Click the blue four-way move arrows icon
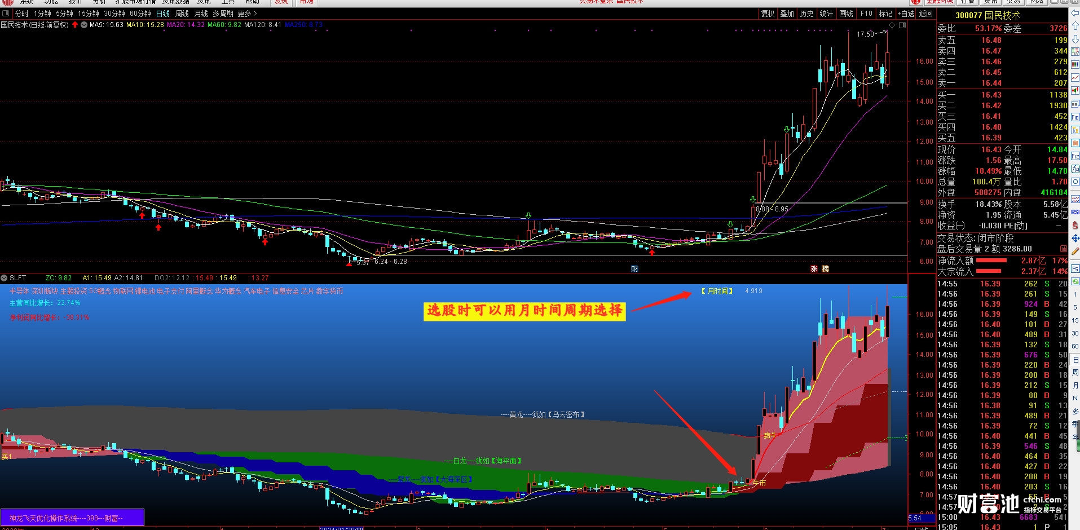The height and width of the screenshot is (530, 1080). (x=1075, y=238)
